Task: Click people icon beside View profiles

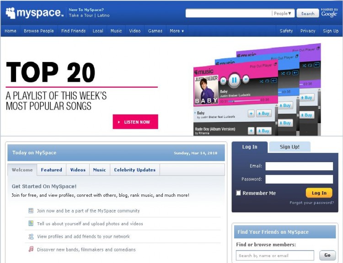Action: point(31,237)
